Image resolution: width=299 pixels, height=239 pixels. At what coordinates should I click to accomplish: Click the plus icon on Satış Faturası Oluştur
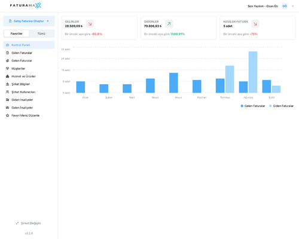48,21
